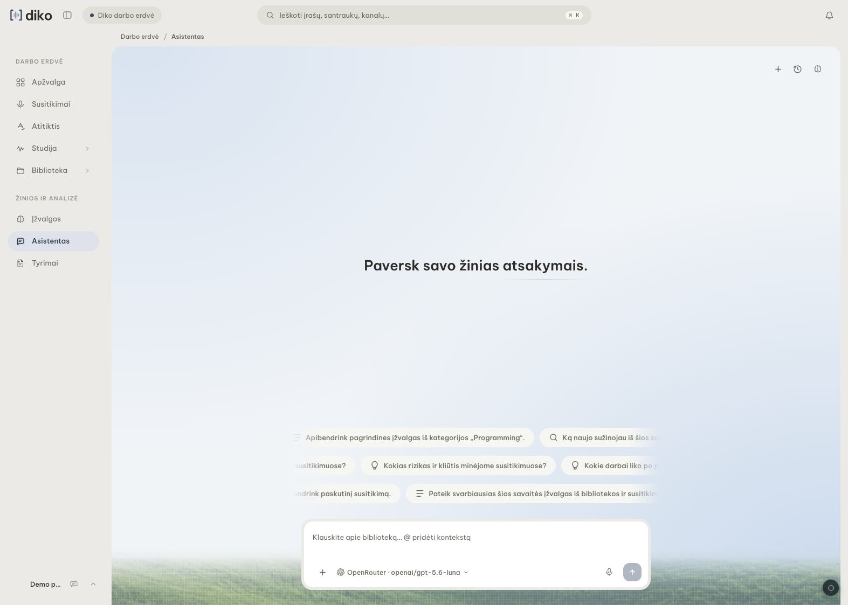Open Atitiktis in sidebar
The height and width of the screenshot is (605, 848).
pos(53,127)
